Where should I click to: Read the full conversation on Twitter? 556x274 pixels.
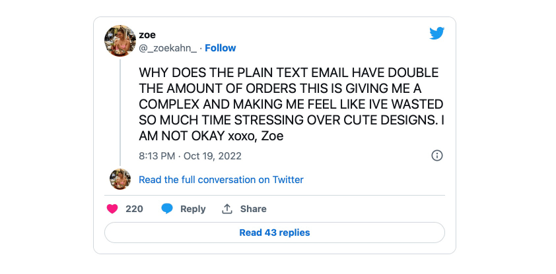(x=221, y=180)
